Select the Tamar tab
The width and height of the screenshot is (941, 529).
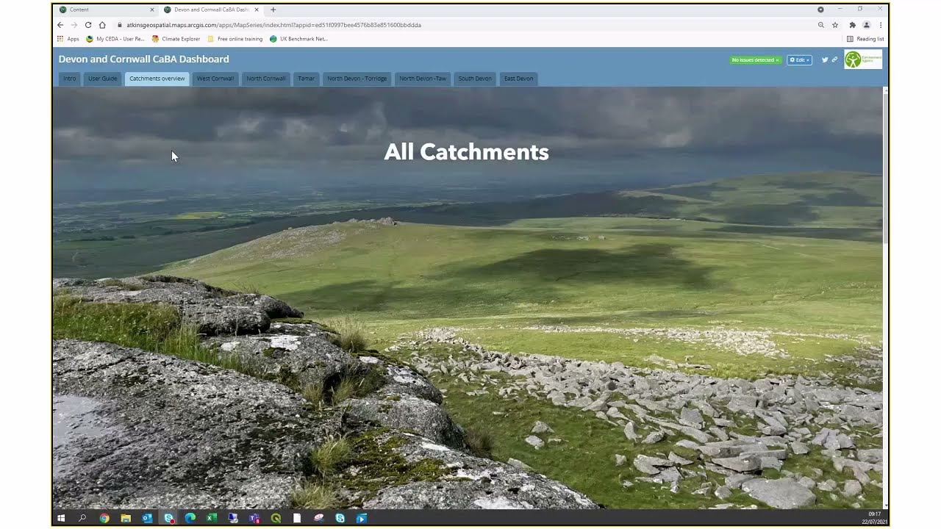click(x=307, y=79)
